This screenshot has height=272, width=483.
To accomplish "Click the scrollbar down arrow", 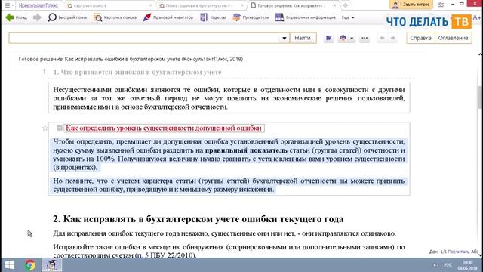I will pyautogui.click(x=480, y=255).
